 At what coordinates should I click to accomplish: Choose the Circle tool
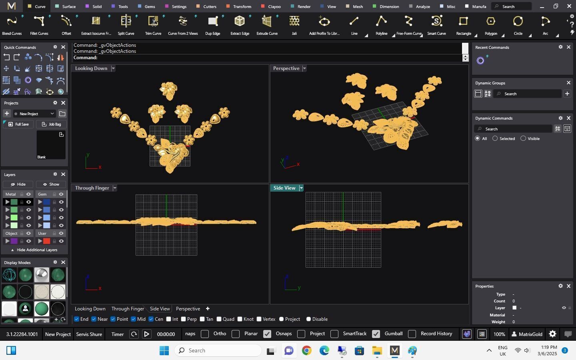(518, 25)
